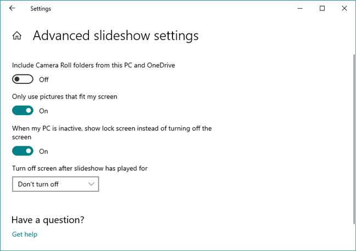Go back with the arrow button

(x=12, y=9)
